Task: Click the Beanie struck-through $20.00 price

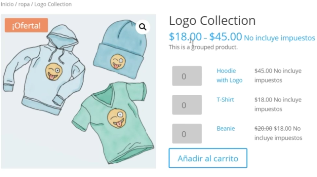Action: click(x=263, y=128)
